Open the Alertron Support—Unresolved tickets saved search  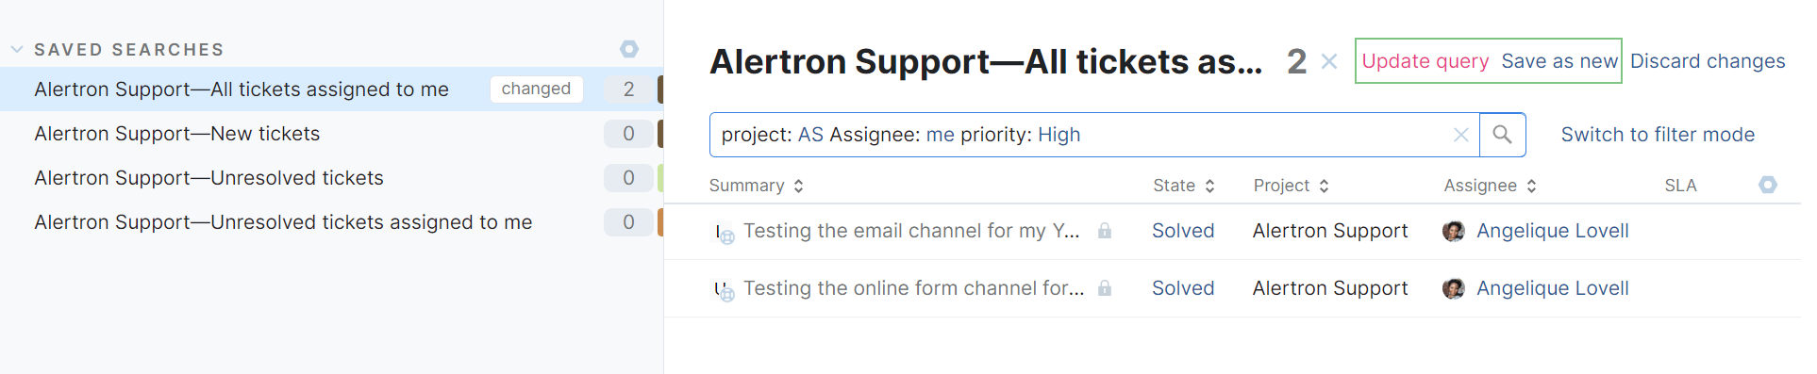[x=209, y=178]
